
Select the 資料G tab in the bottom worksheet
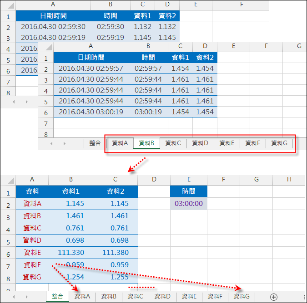tap(242, 297)
